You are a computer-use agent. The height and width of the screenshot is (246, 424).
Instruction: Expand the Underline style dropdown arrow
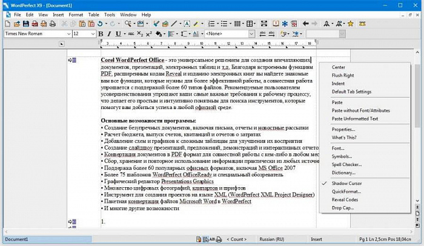[x=124, y=34]
